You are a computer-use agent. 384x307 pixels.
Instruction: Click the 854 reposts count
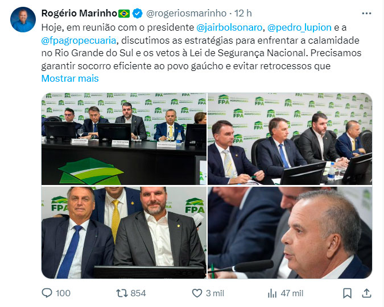point(138,293)
